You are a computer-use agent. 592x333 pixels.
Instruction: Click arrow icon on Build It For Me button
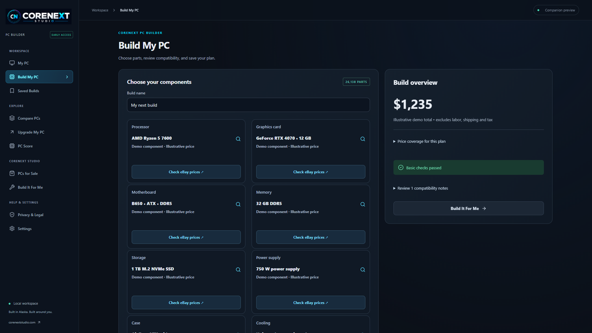tap(484, 209)
